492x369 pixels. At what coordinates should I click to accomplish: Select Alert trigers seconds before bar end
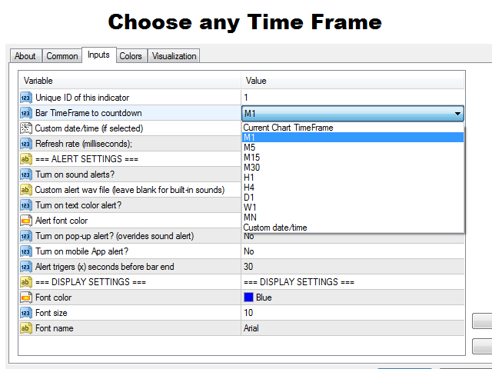(105, 267)
